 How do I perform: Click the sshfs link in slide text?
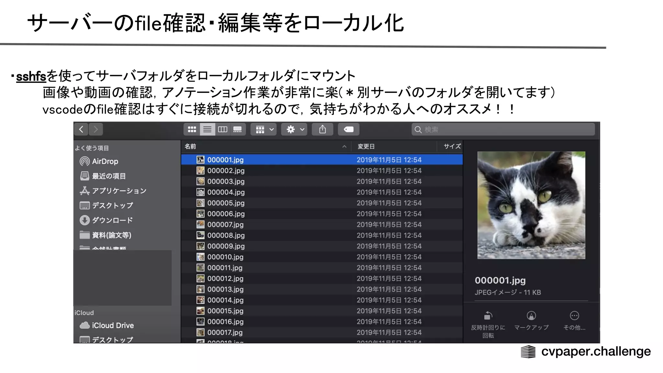[31, 77]
